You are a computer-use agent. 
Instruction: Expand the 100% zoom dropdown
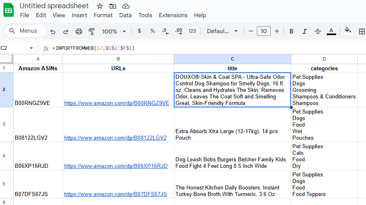pos(114,31)
